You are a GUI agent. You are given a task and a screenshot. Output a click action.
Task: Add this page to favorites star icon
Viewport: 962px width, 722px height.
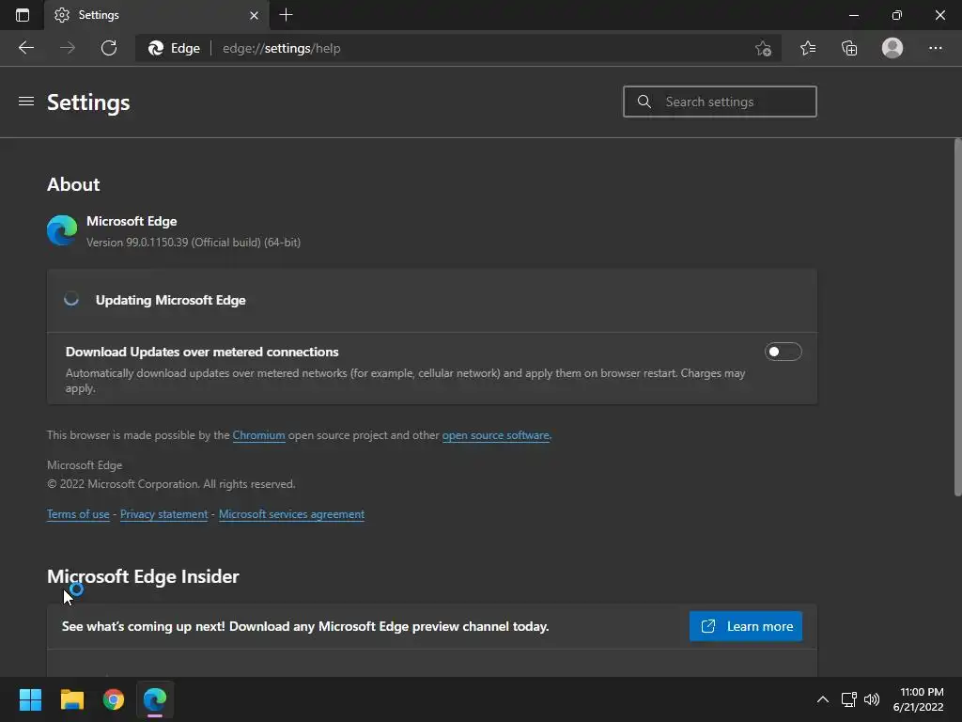point(763,48)
